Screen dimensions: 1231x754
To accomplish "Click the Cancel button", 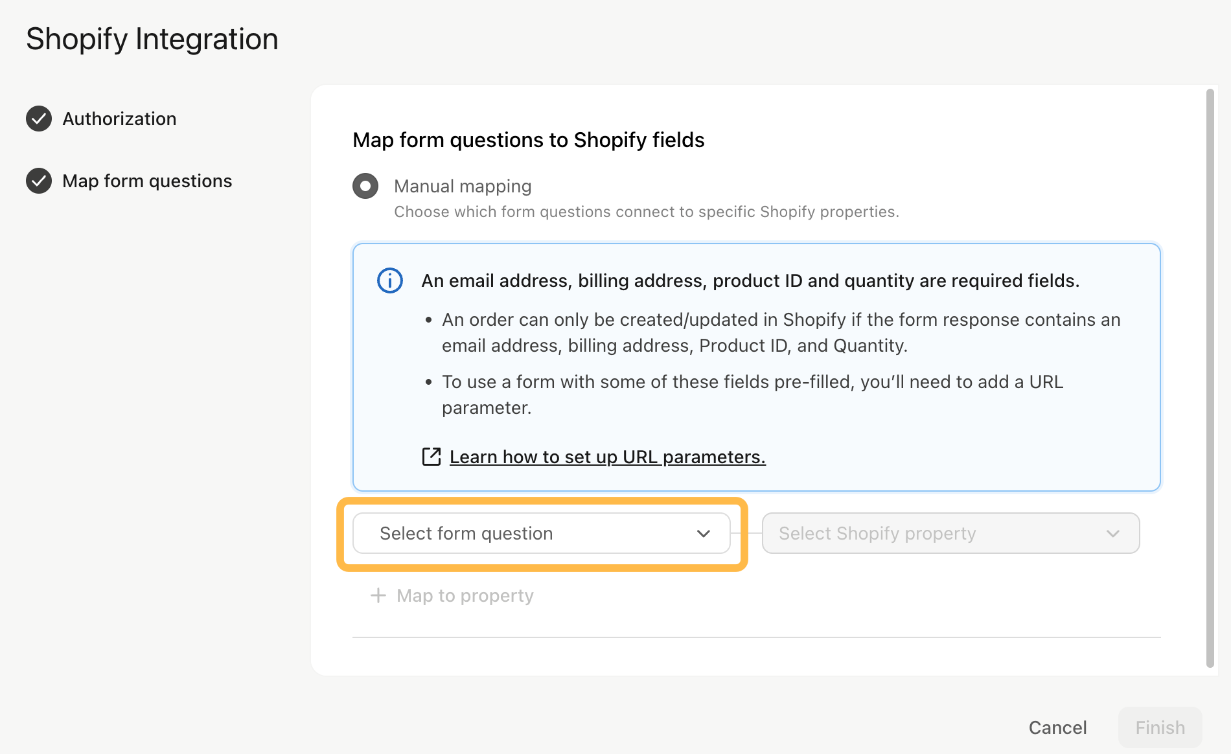I will (1057, 727).
